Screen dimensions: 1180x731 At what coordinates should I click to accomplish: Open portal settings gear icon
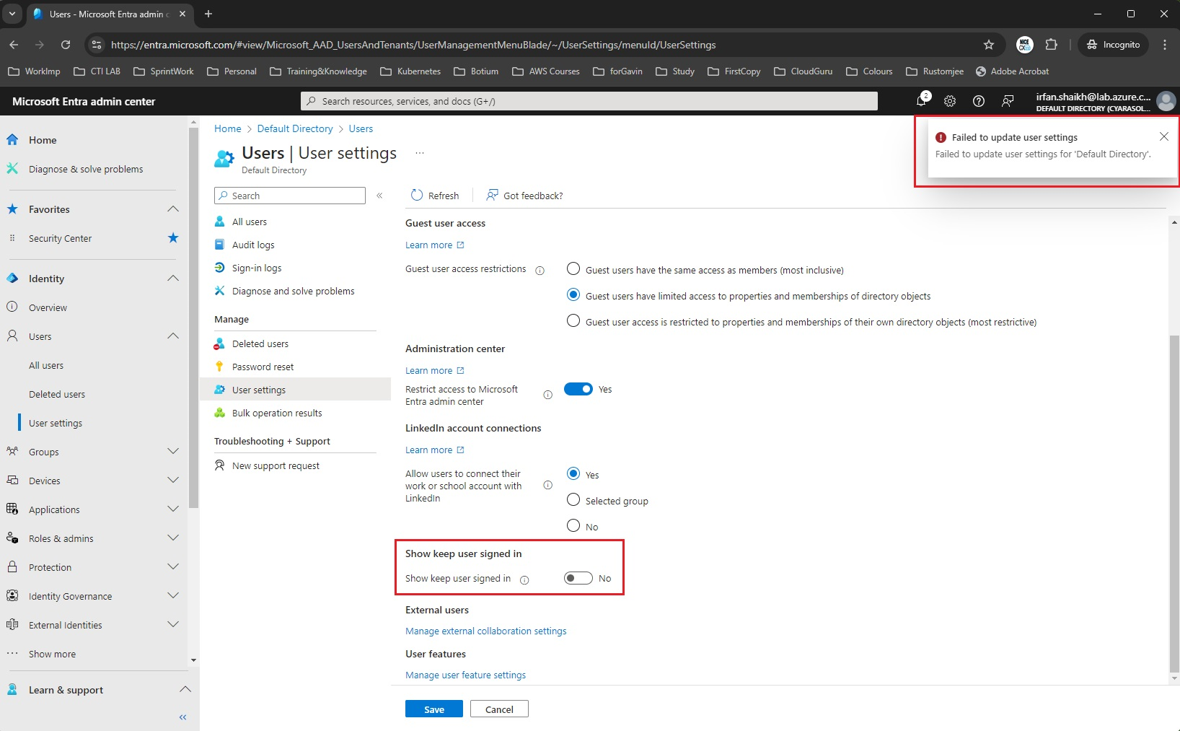(x=950, y=101)
